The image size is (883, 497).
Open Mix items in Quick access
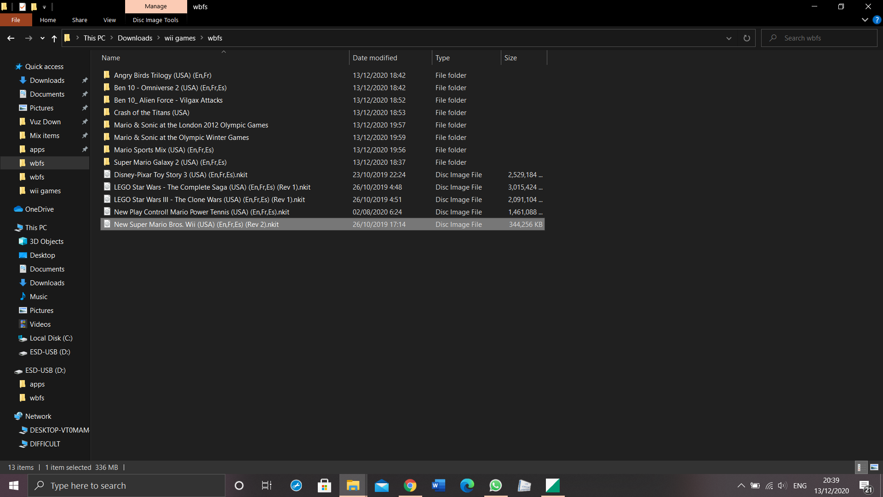pyautogui.click(x=45, y=135)
